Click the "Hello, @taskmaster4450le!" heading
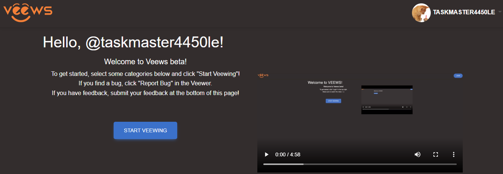503x174 pixels. (133, 42)
